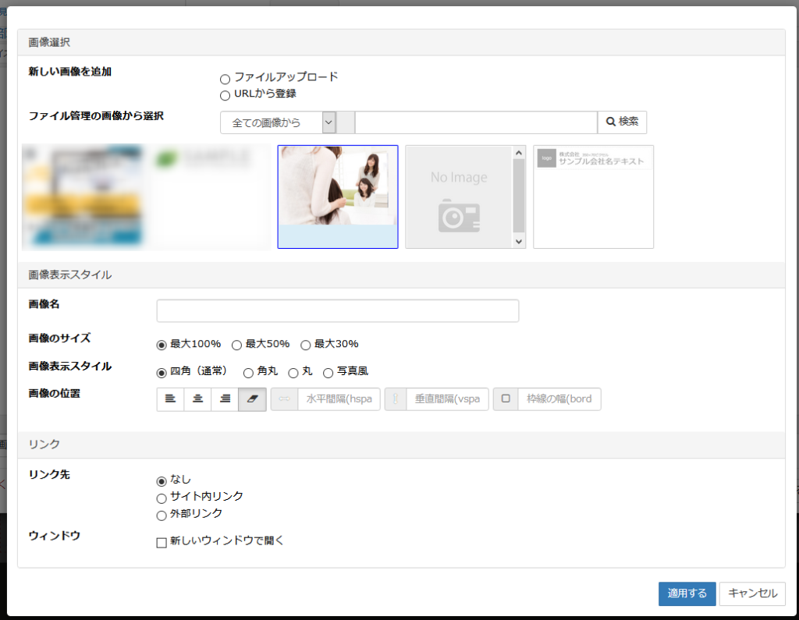Viewport: 799px width, 620px height.
Task: Select the URLから登録 radio option
Action: coord(225,95)
